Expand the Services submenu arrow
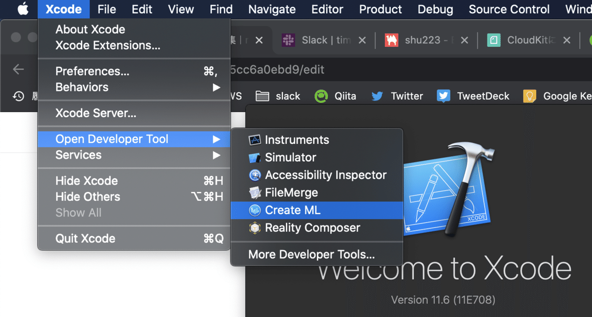This screenshot has width=592, height=317. click(216, 155)
